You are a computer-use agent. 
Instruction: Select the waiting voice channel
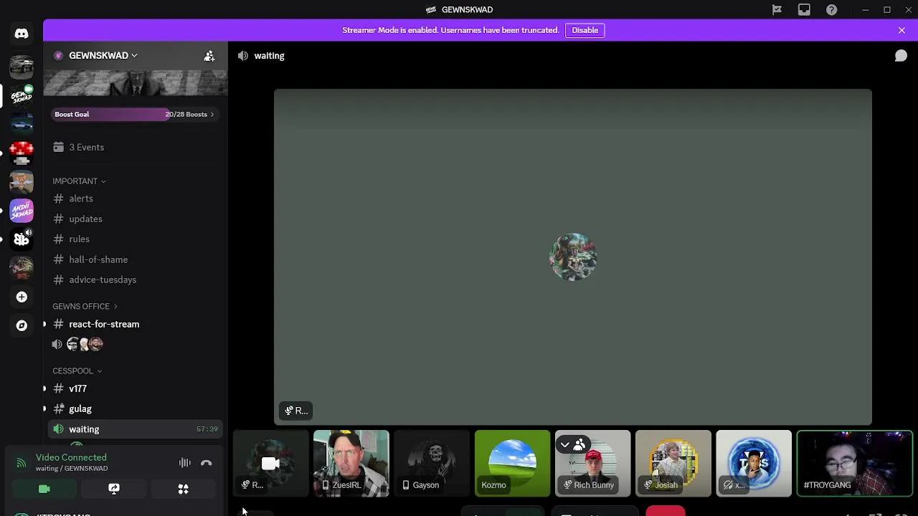pos(135,429)
